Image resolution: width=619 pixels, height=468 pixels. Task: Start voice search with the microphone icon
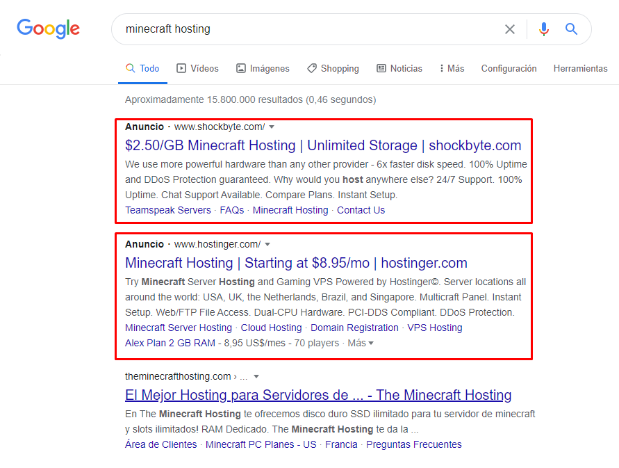tap(543, 29)
